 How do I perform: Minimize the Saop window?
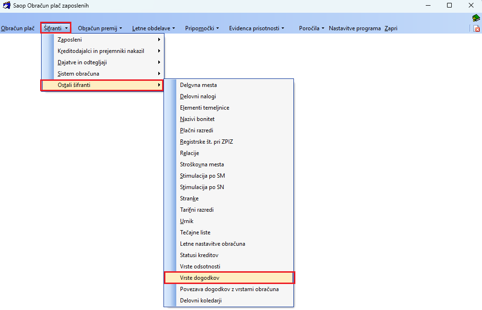(428, 6)
